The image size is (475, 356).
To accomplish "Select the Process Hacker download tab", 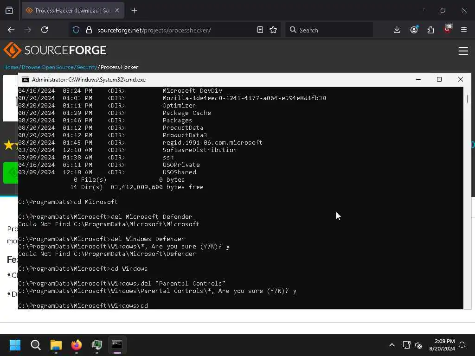I will coord(73,11).
